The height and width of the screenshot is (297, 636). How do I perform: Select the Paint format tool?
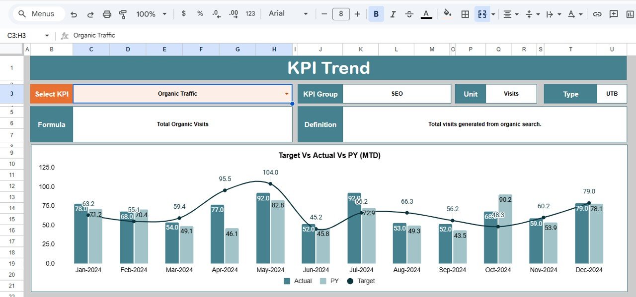[x=123, y=14]
